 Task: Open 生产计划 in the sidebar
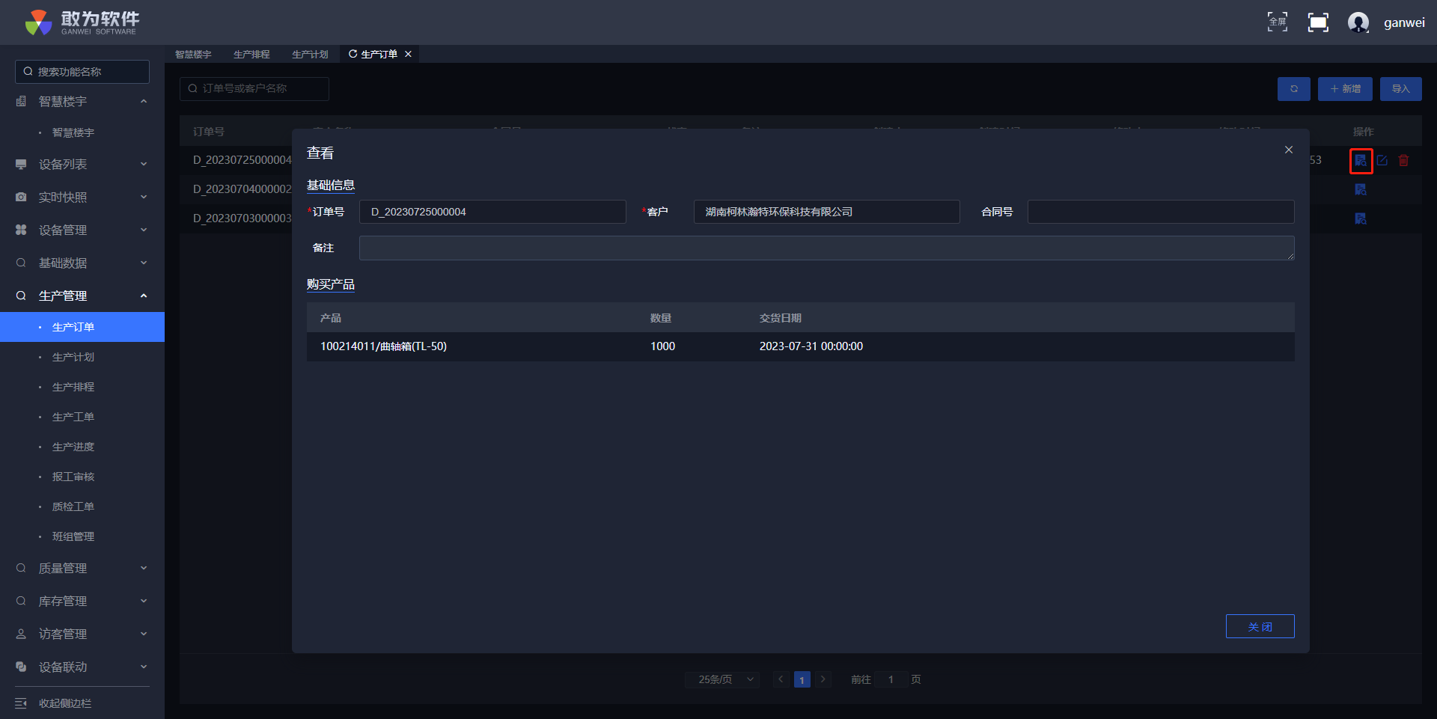[73, 358]
